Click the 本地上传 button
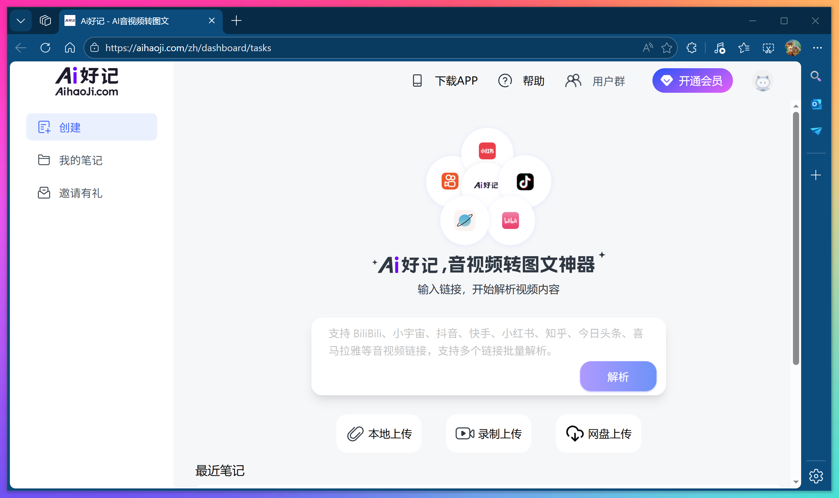Image resolution: width=839 pixels, height=498 pixels. (x=379, y=434)
